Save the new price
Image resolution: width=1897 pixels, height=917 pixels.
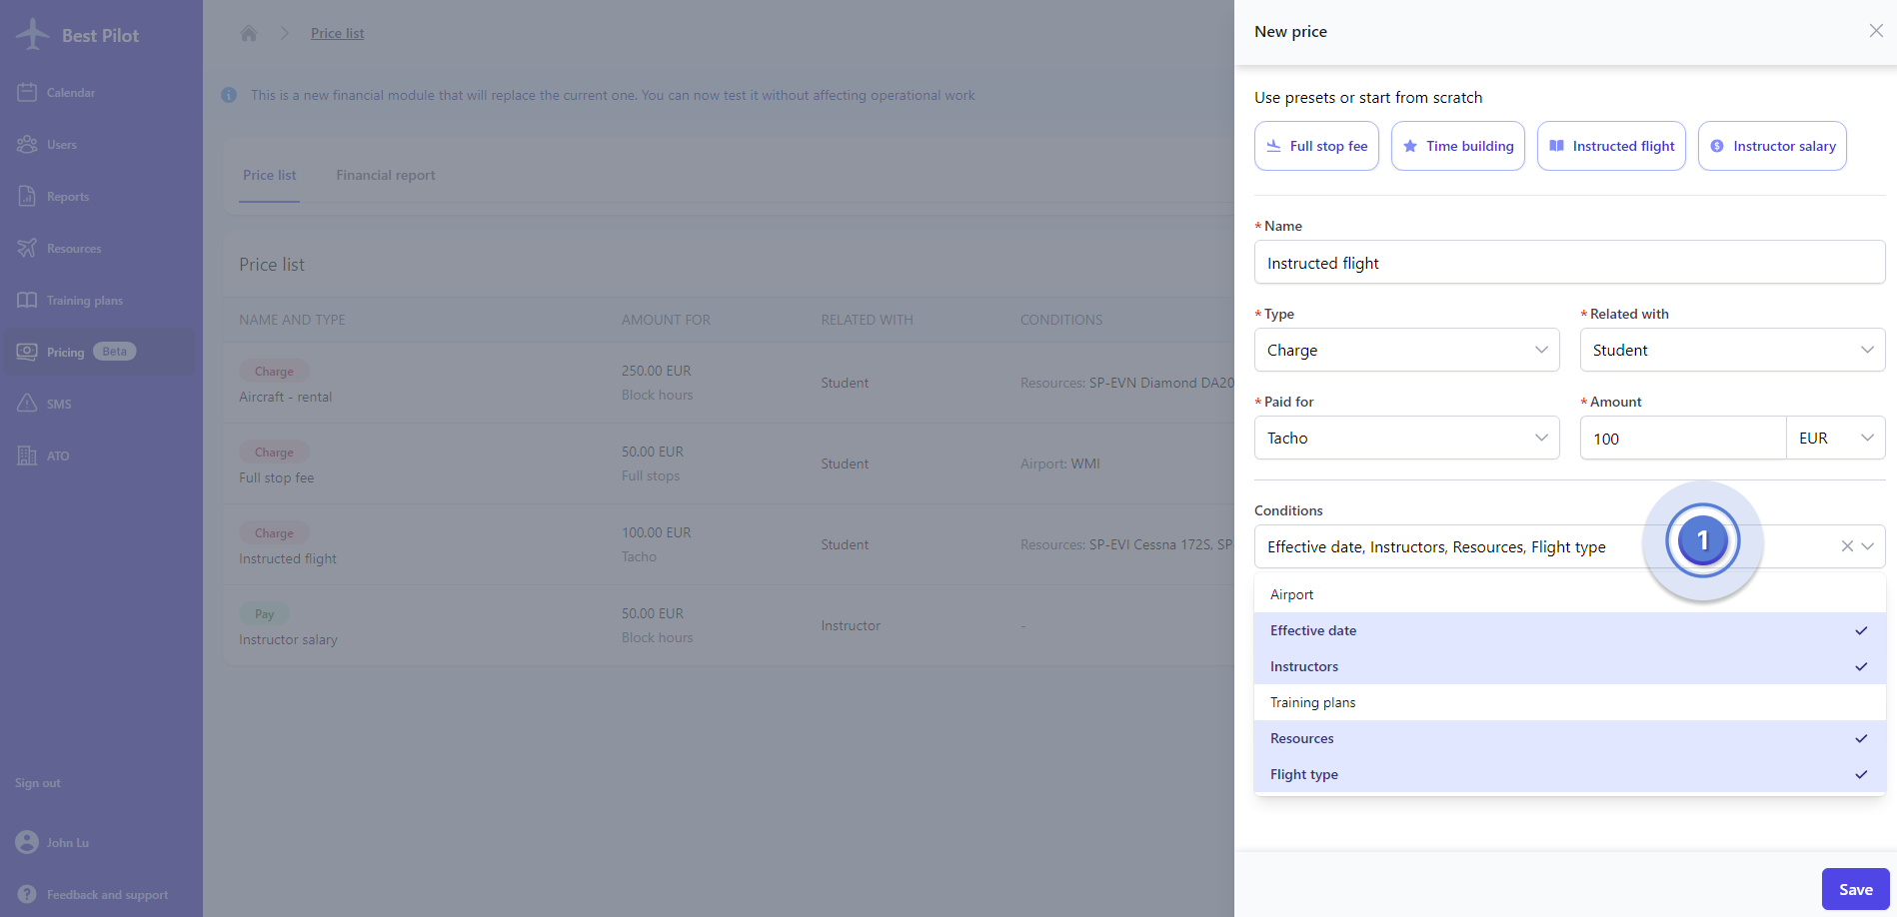tap(1855, 889)
